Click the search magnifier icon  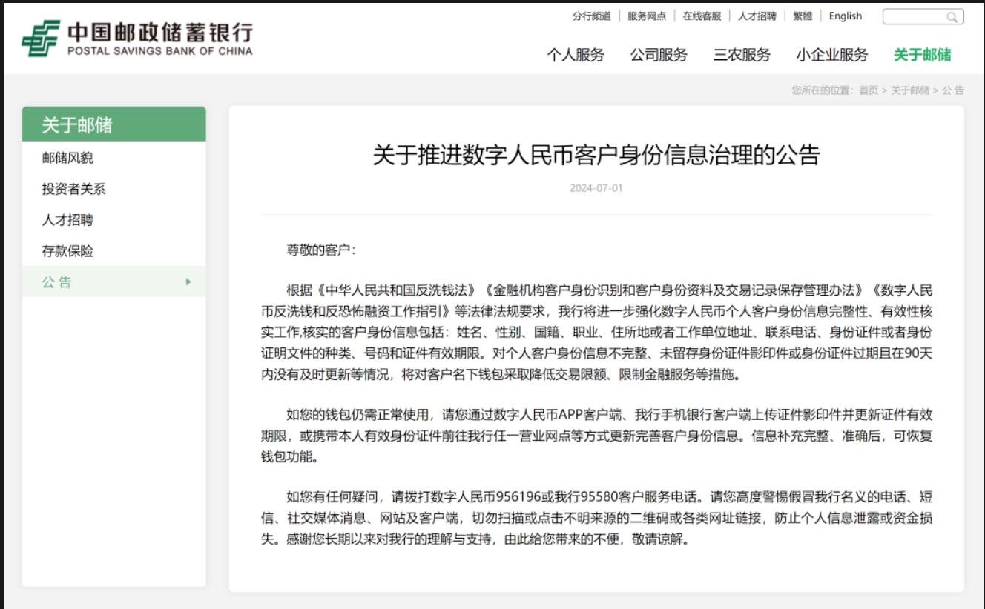[x=952, y=17]
